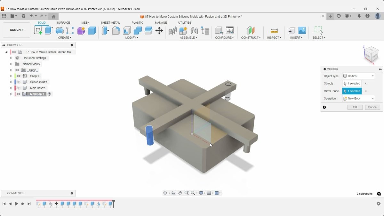Viewport: 384px width, 216px height.
Task: Select the Shell tool
Action: [127, 30]
